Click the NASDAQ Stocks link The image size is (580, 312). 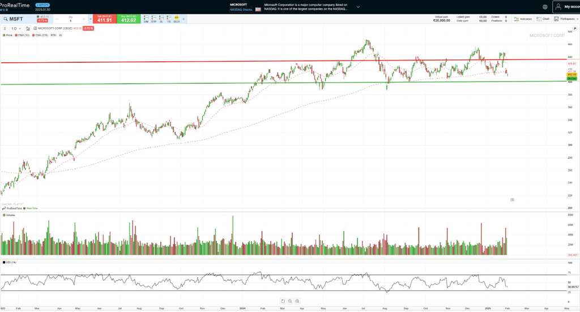coord(241,10)
